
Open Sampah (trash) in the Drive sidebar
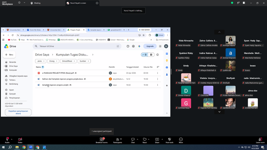[13, 94]
